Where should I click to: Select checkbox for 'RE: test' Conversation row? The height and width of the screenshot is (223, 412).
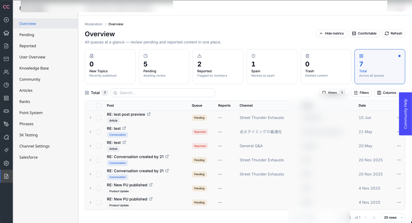pos(98,132)
